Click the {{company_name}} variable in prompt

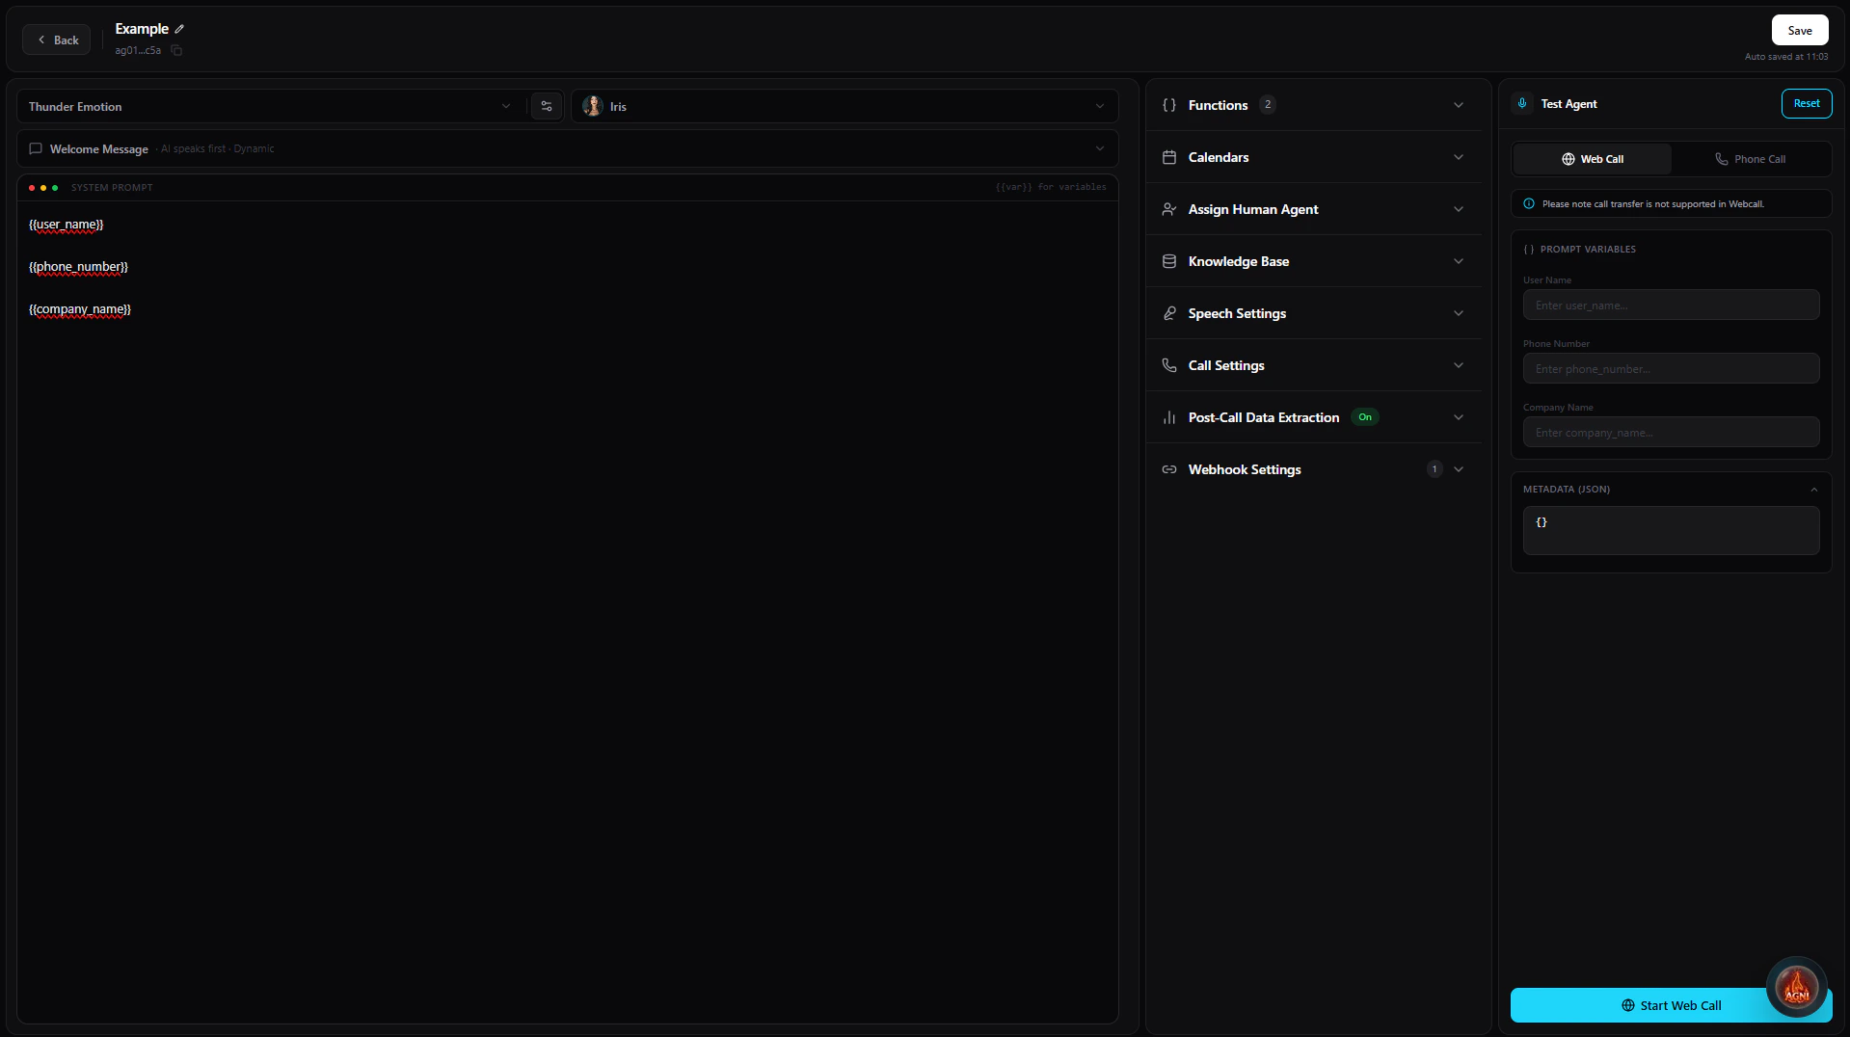click(x=80, y=309)
